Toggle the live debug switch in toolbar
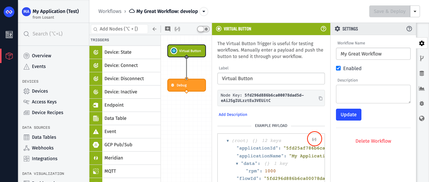 (203, 29)
